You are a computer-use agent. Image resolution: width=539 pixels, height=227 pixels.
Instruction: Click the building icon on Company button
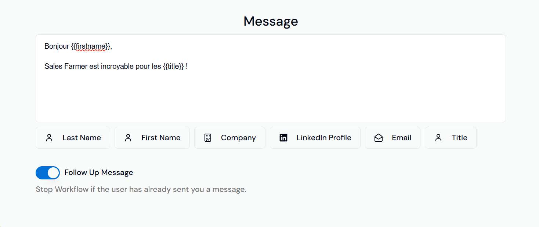208,138
